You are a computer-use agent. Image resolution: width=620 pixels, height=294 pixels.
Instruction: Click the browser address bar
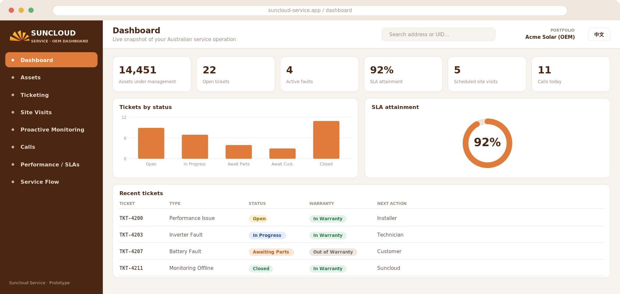coord(310,10)
